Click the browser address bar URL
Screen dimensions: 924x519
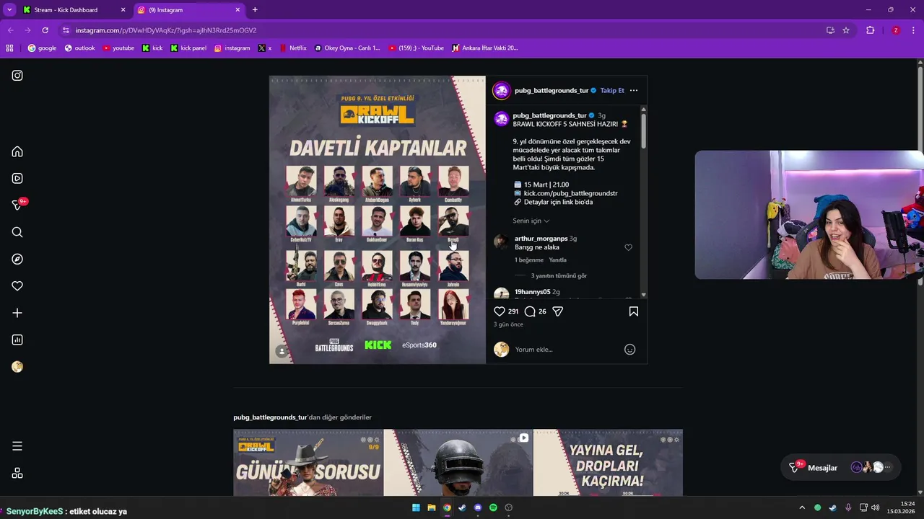point(166,30)
